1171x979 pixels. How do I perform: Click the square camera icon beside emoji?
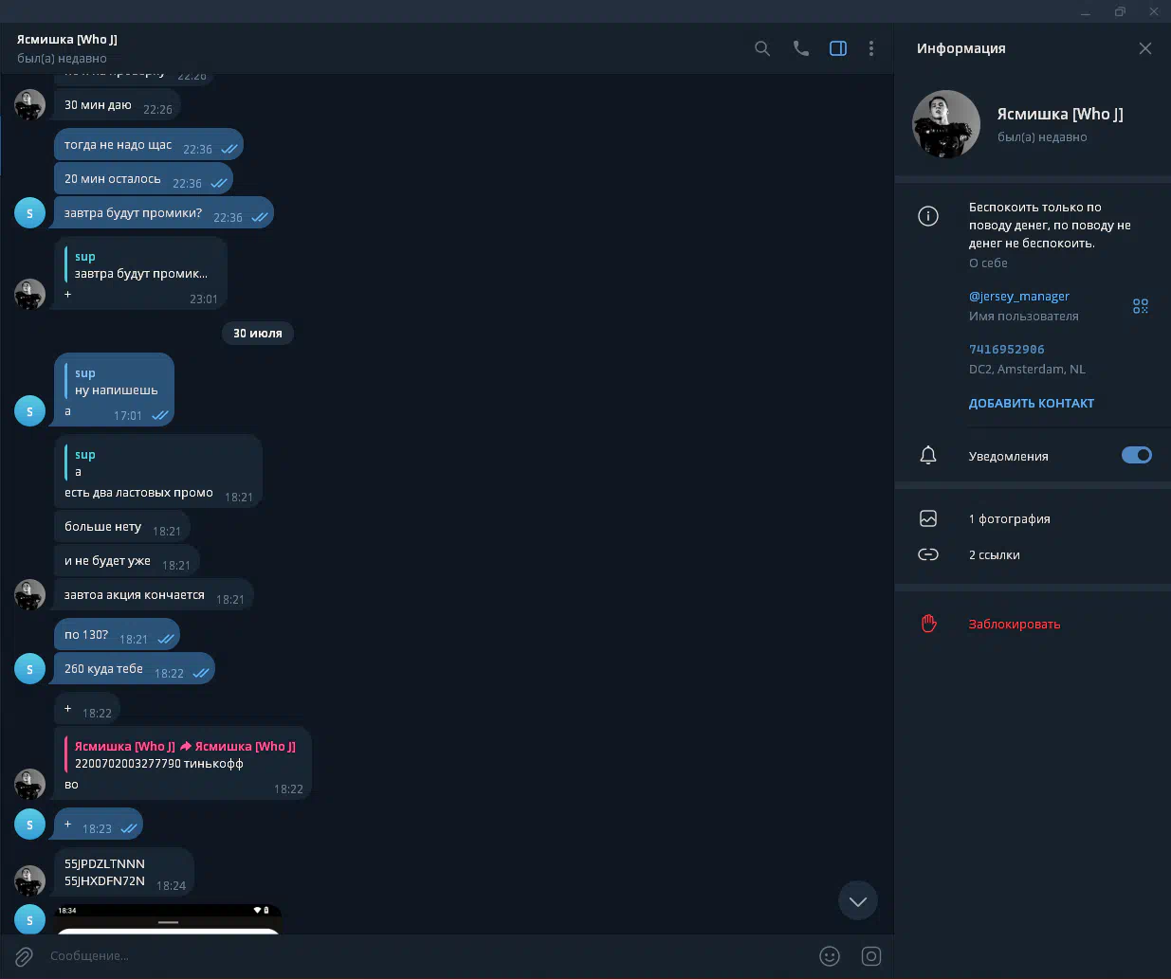[x=871, y=956]
